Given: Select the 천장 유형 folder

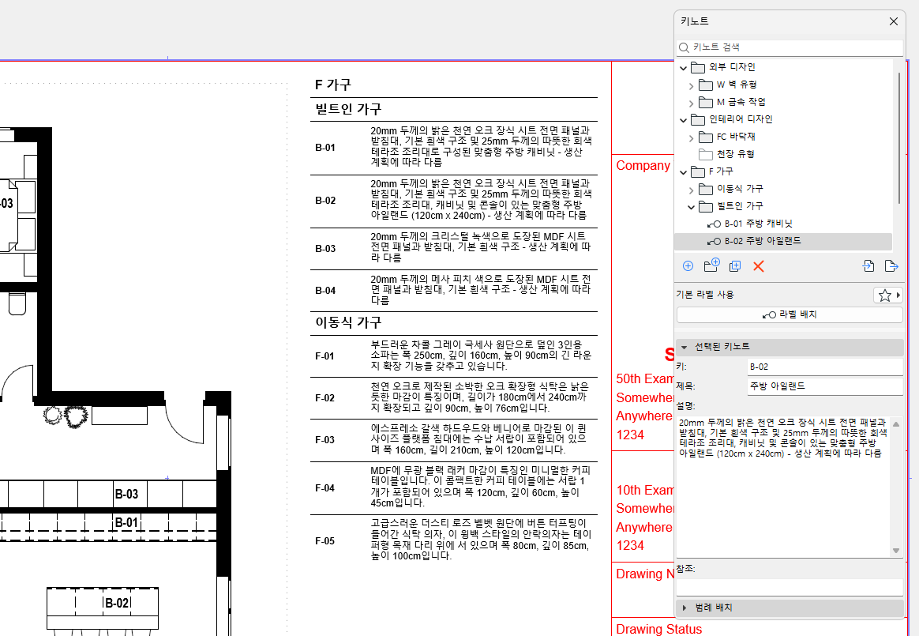Looking at the screenshot, I should pos(735,154).
